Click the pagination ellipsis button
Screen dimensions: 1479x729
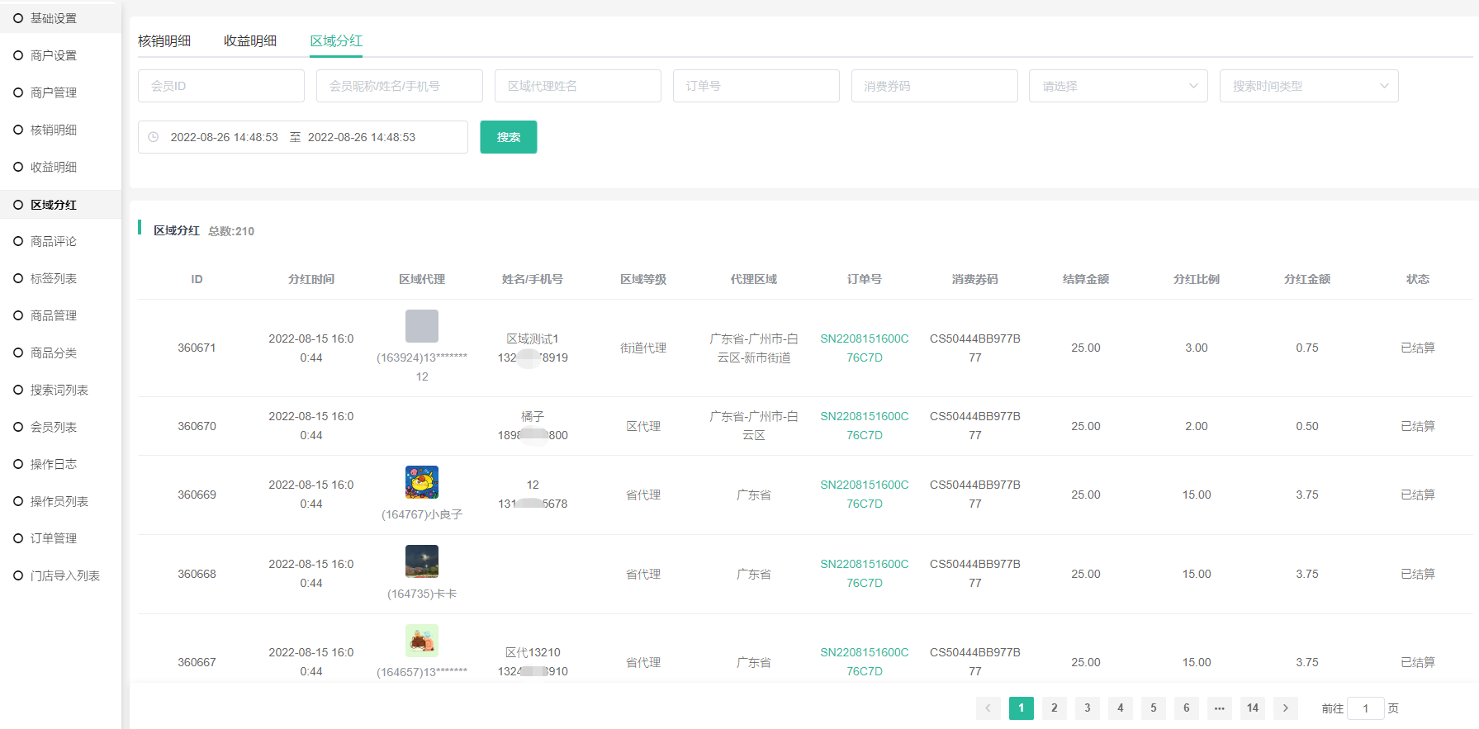point(1219,708)
